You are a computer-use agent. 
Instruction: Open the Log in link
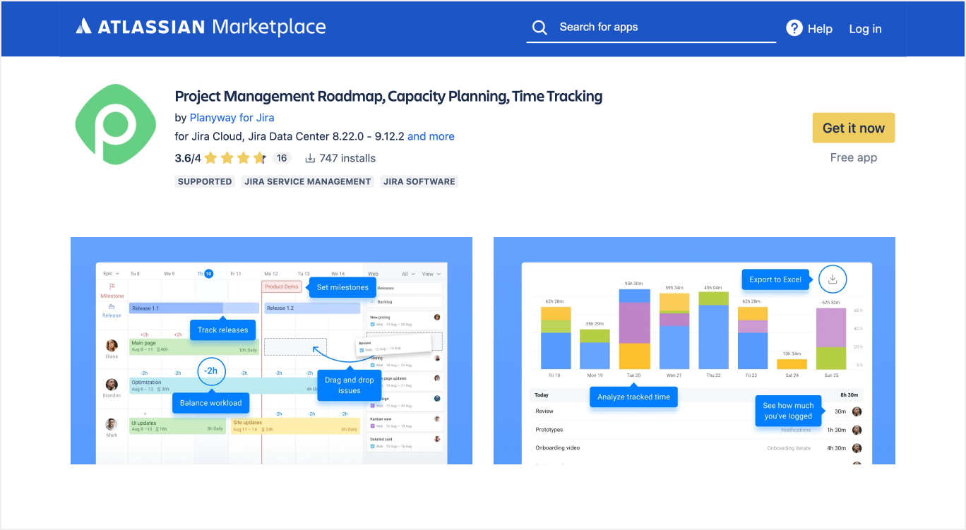[865, 29]
